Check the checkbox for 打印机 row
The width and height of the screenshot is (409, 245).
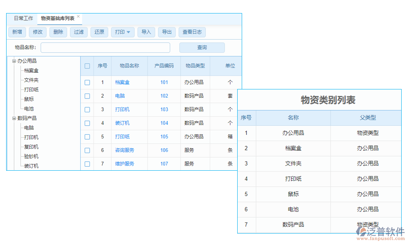(87, 109)
